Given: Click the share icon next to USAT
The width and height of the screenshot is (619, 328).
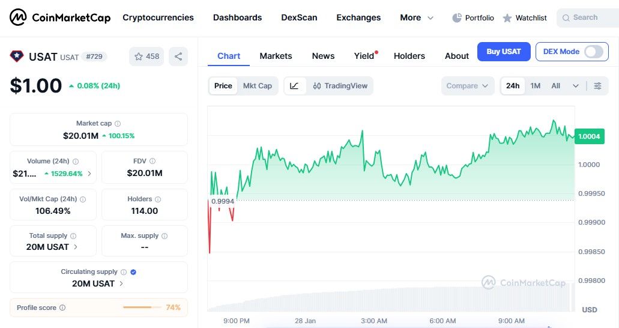Looking at the screenshot, I should coord(178,56).
